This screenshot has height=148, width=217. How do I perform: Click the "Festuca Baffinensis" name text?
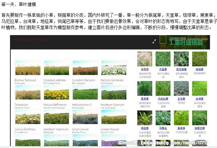coord(55,105)
